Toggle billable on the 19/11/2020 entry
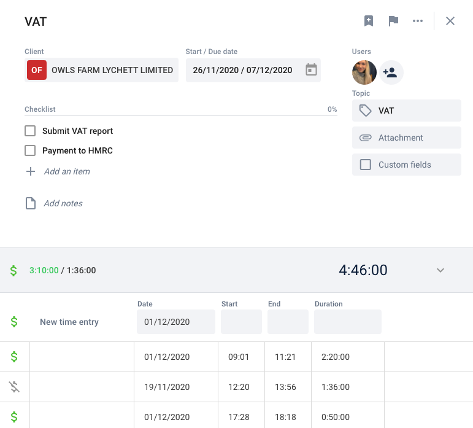Image resolution: width=473 pixels, height=428 pixels. point(14,387)
